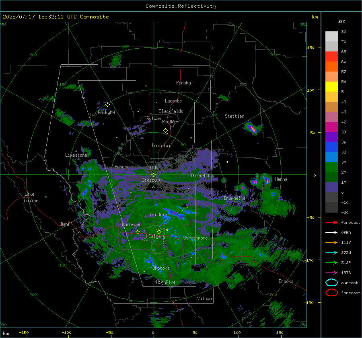The image size is (362, 338).
Task: Select the yellow diamond marker below RedDeer
Action: [x=166, y=131]
